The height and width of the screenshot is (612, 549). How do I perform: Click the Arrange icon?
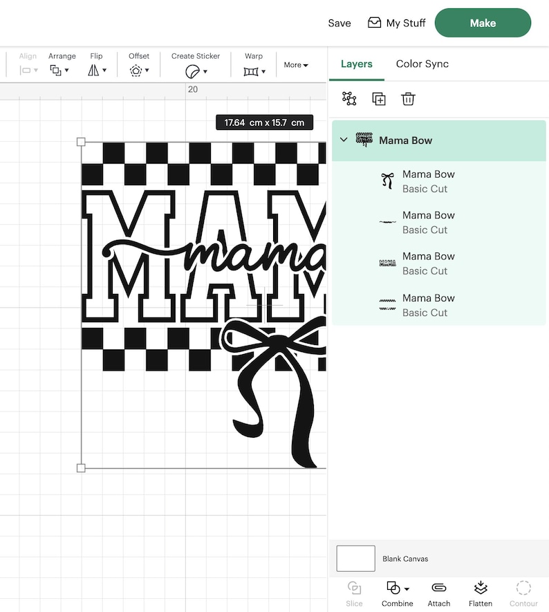55,71
